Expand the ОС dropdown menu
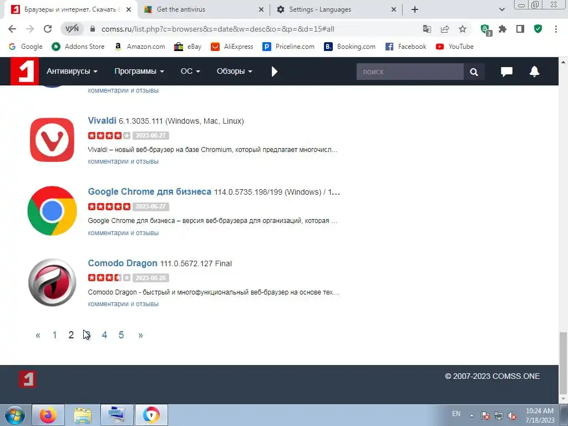The image size is (568, 426). [x=190, y=72]
